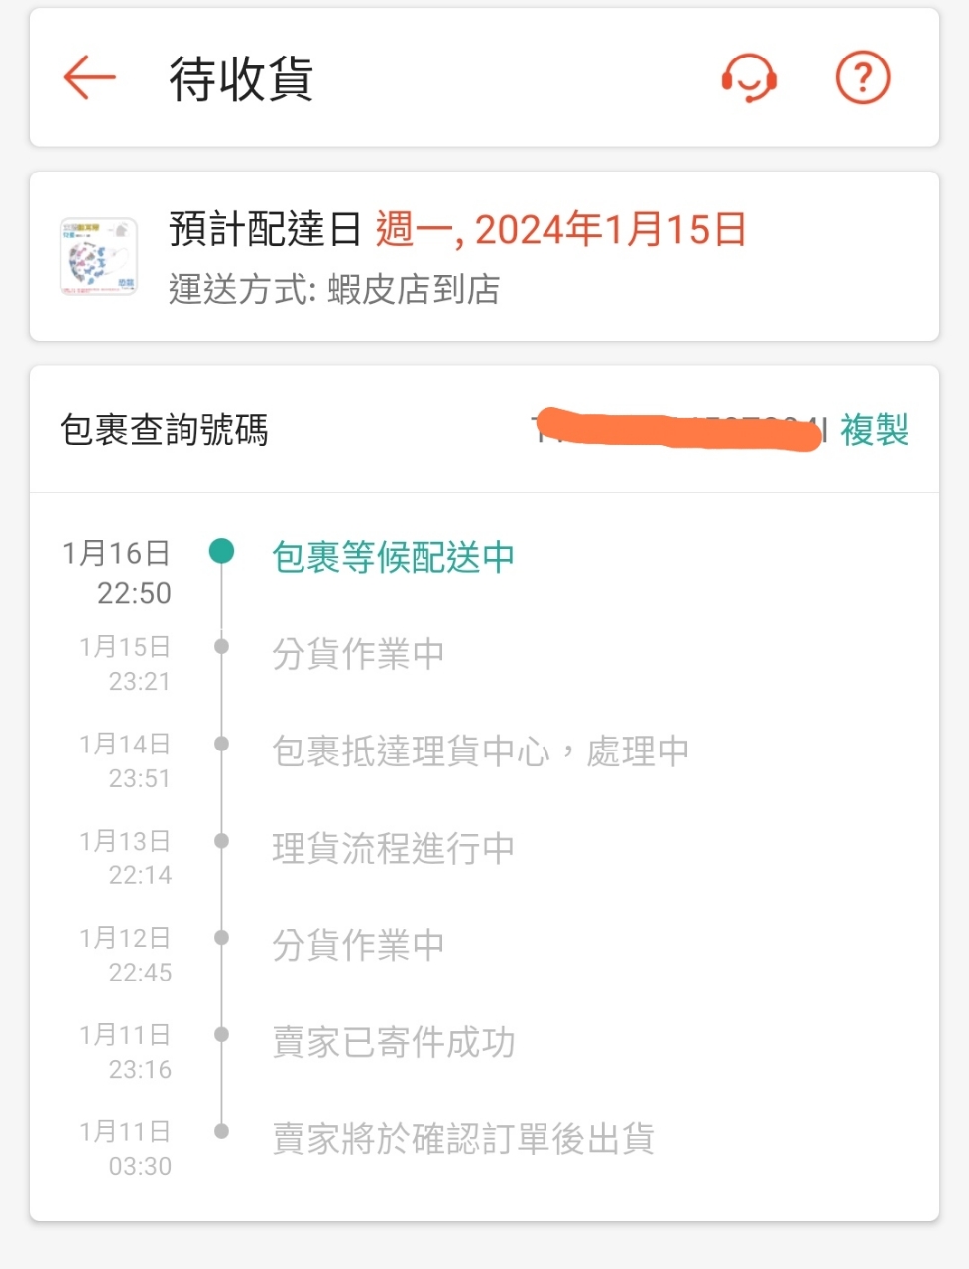Tap the estimated delivery date 2024年1月15日
This screenshot has height=1269, width=969.
(x=610, y=230)
